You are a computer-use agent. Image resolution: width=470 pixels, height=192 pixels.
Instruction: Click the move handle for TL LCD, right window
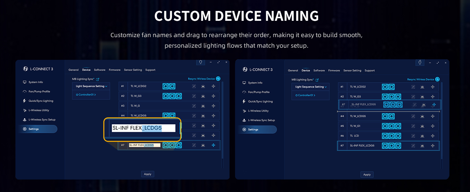433,136
